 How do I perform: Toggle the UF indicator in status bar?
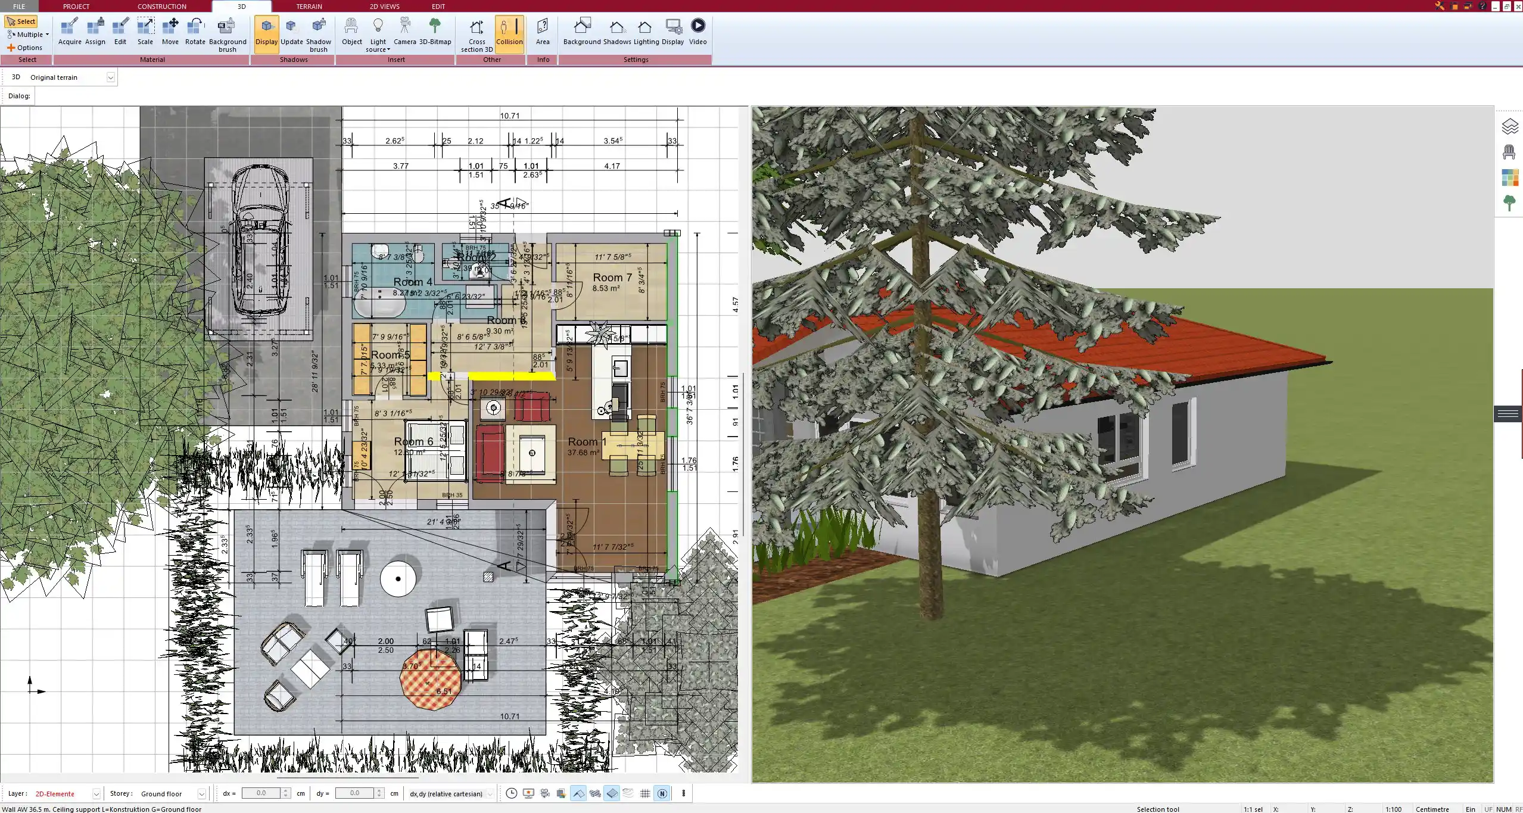(1488, 809)
